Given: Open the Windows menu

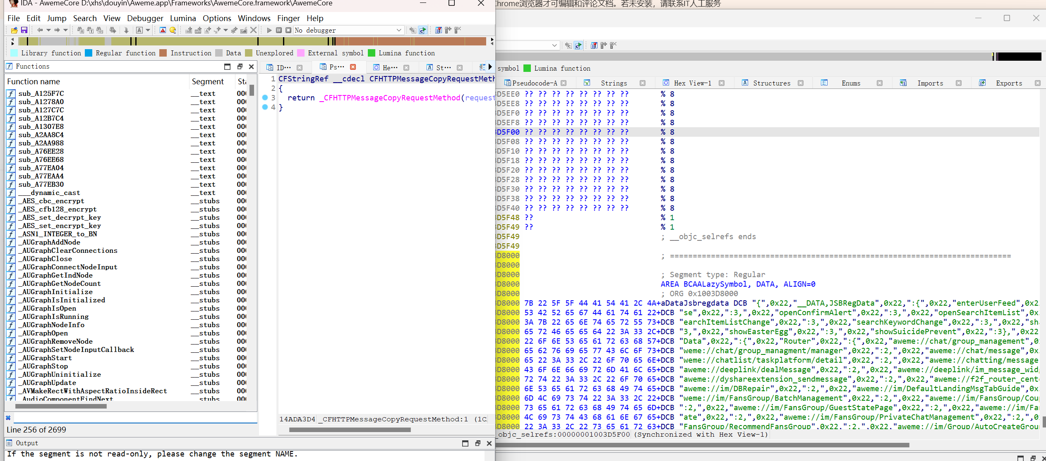Looking at the screenshot, I should 254,18.
